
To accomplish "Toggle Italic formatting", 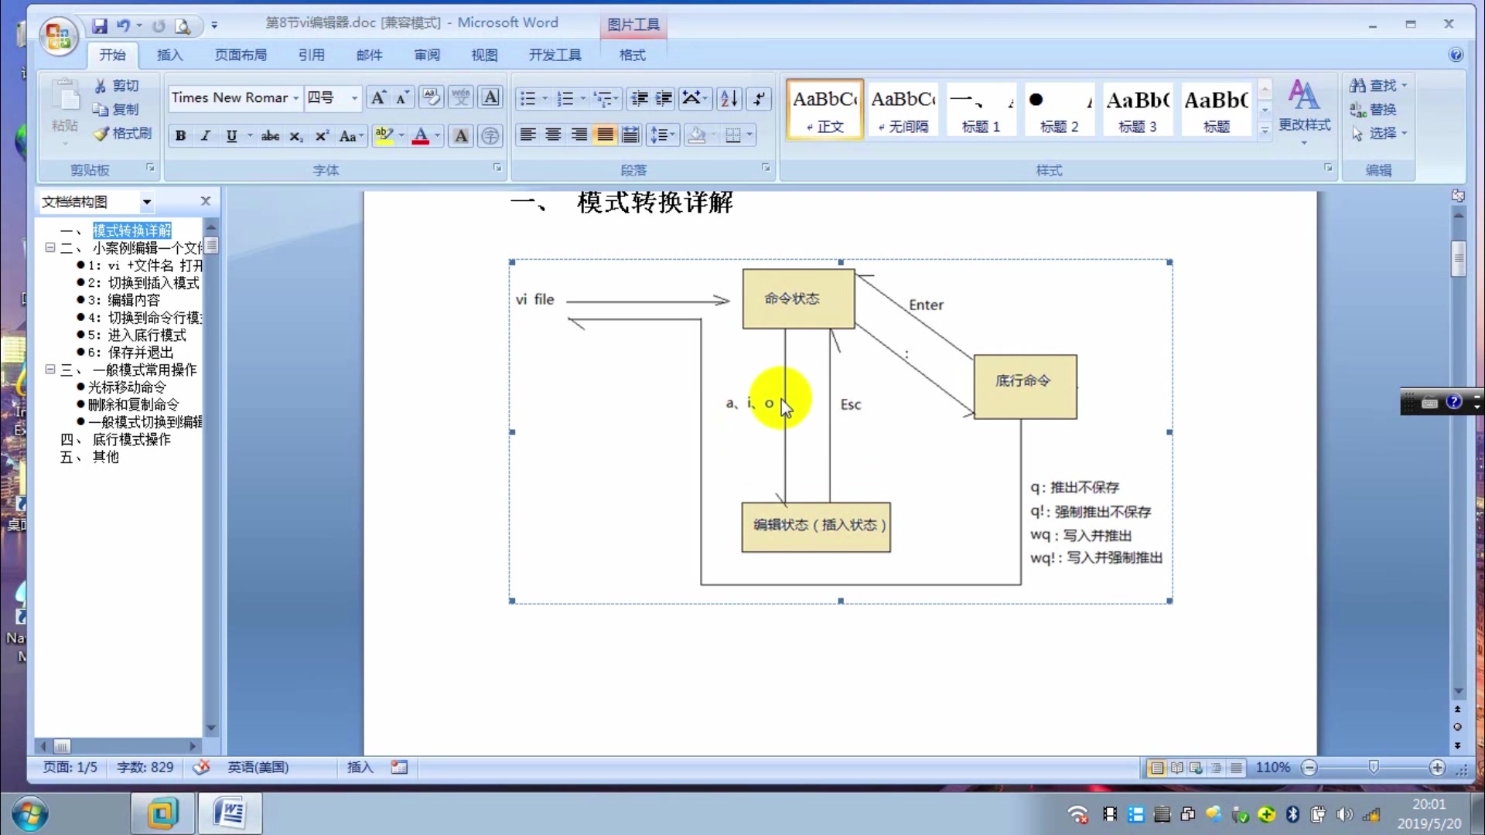I will (x=205, y=136).
